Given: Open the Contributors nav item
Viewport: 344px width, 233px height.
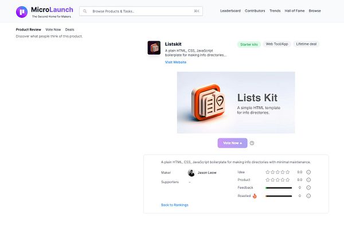Looking at the screenshot, I should (x=255, y=11).
